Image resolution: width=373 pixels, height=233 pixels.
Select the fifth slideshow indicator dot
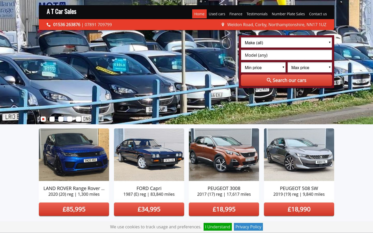coord(78,119)
